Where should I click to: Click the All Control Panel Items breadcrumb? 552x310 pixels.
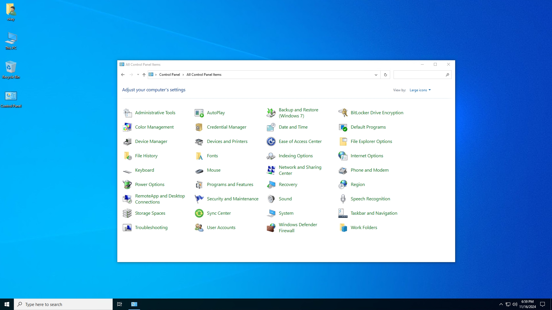pos(204,75)
